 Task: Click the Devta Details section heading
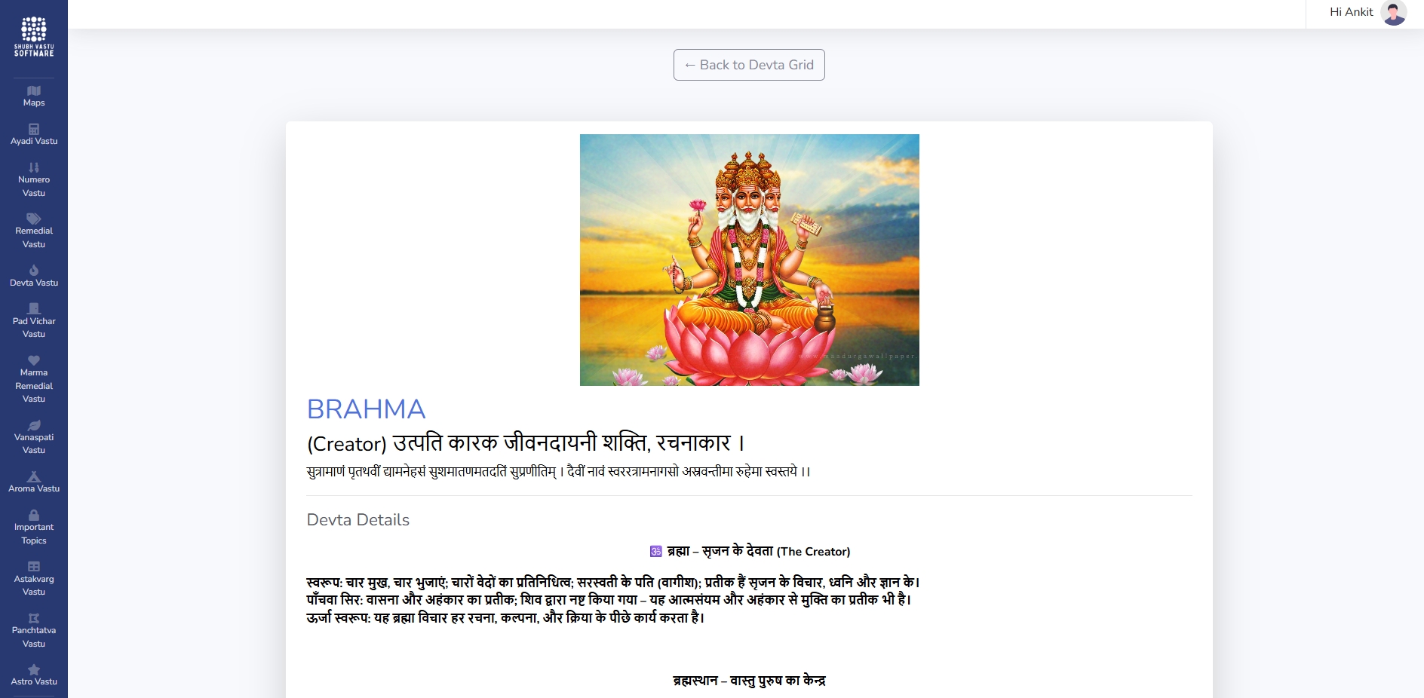pyautogui.click(x=358, y=520)
